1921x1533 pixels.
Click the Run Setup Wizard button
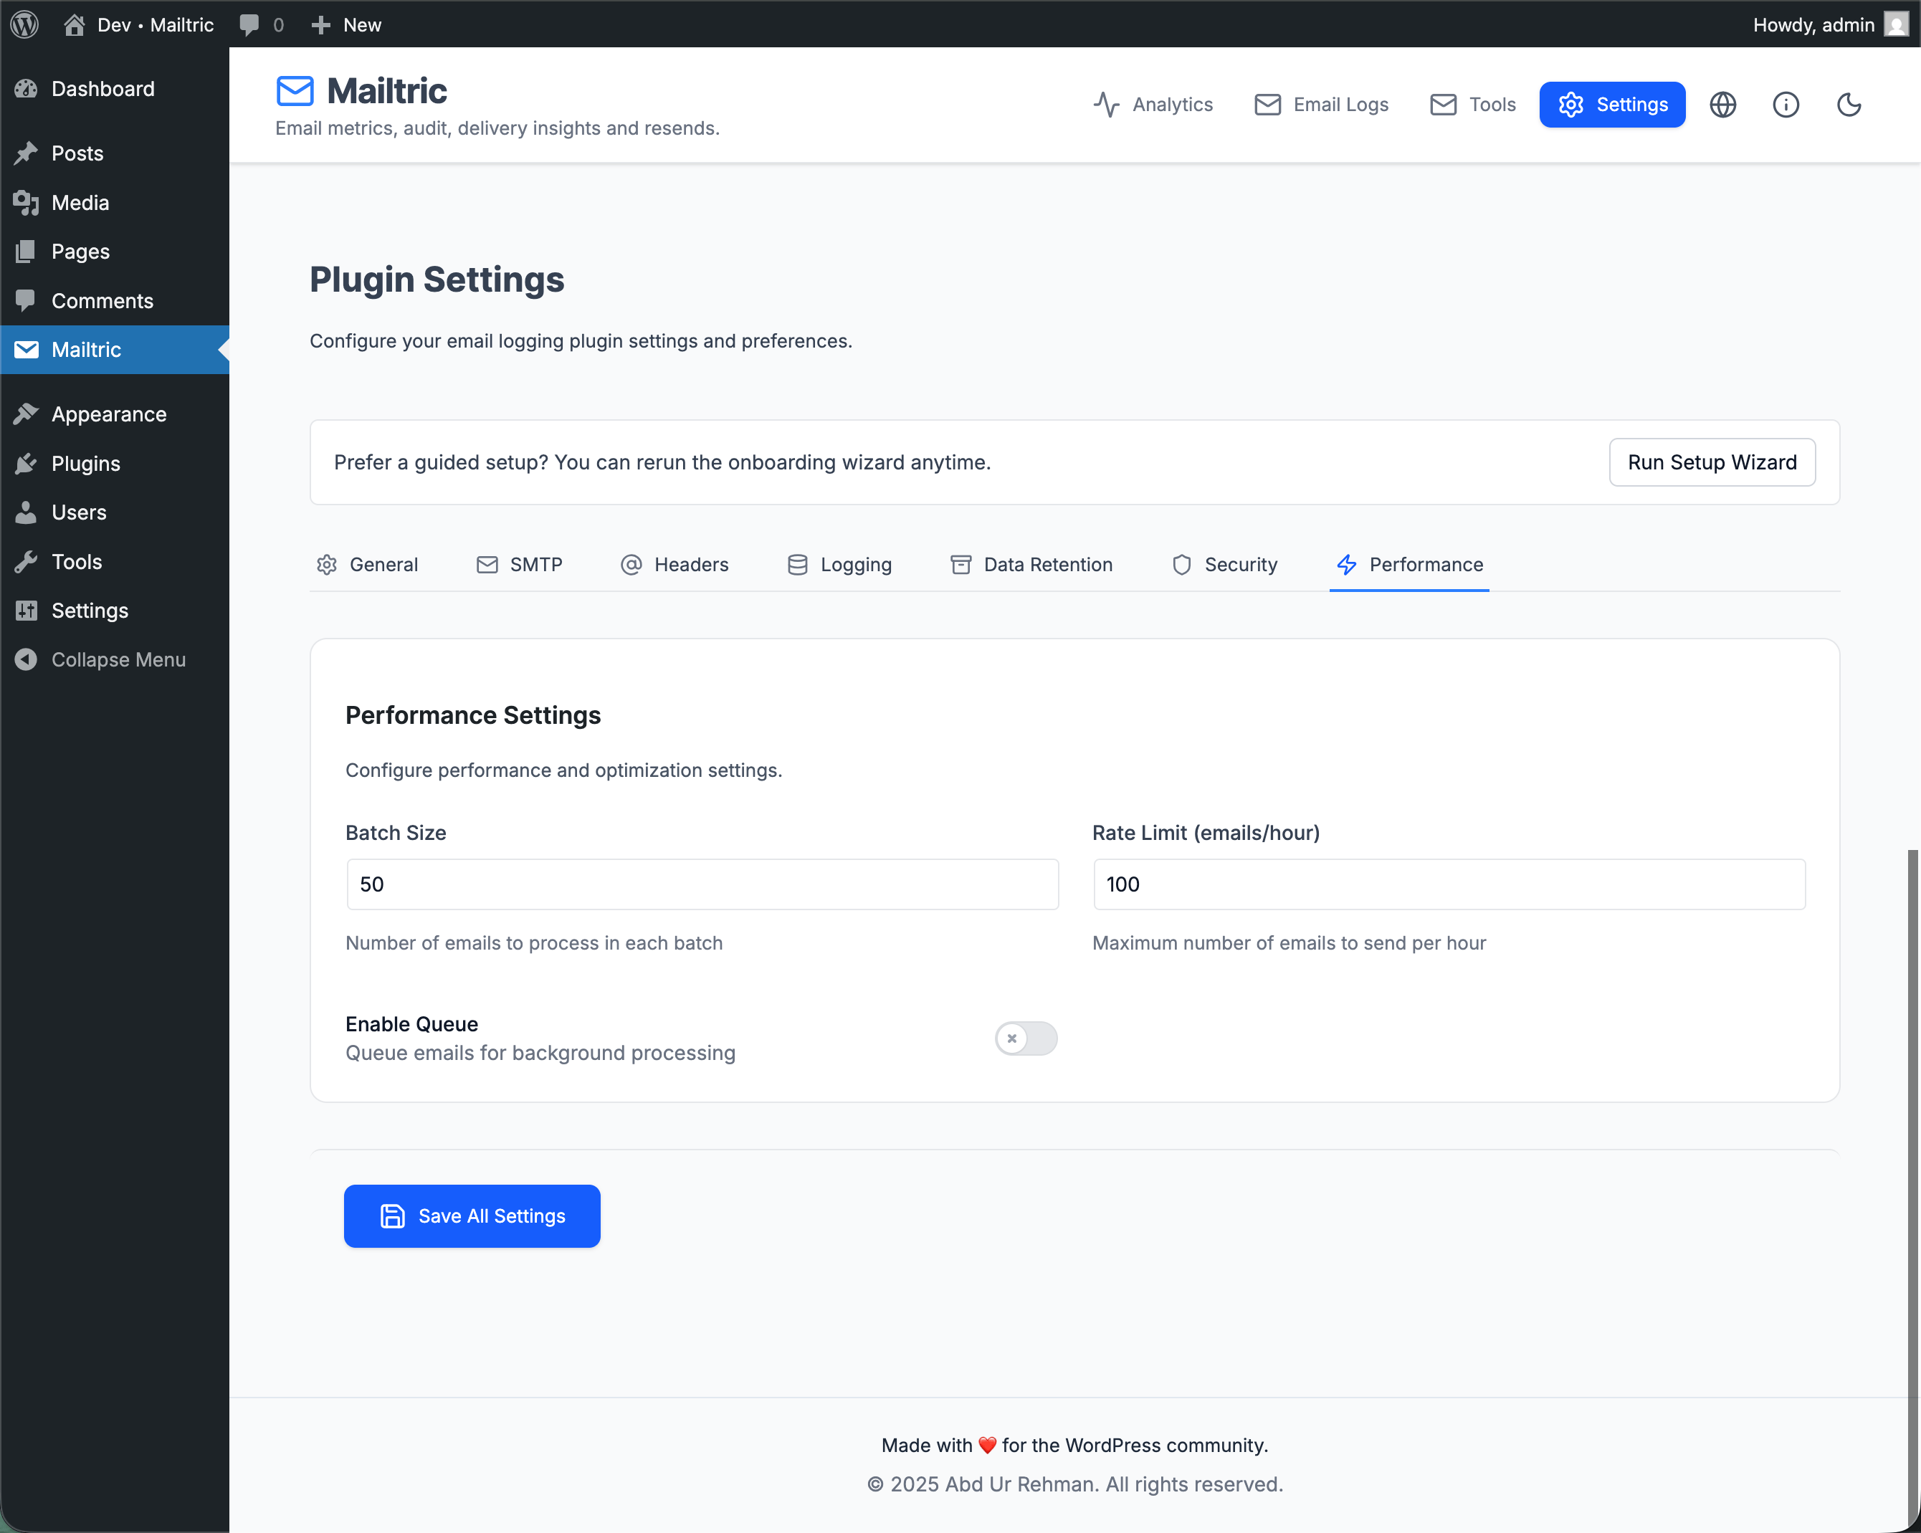point(1712,462)
